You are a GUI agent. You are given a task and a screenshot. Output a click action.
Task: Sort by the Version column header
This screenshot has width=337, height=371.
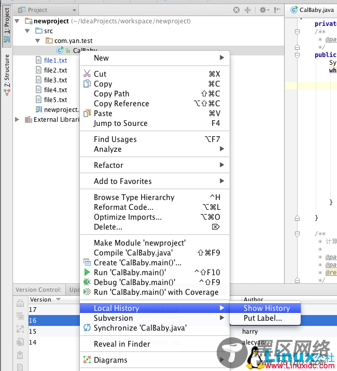(x=45, y=299)
